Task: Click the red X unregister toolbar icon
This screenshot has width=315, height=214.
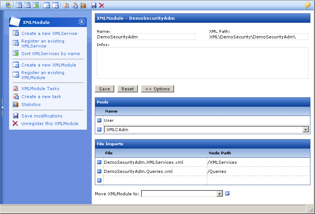Action: point(102,5)
